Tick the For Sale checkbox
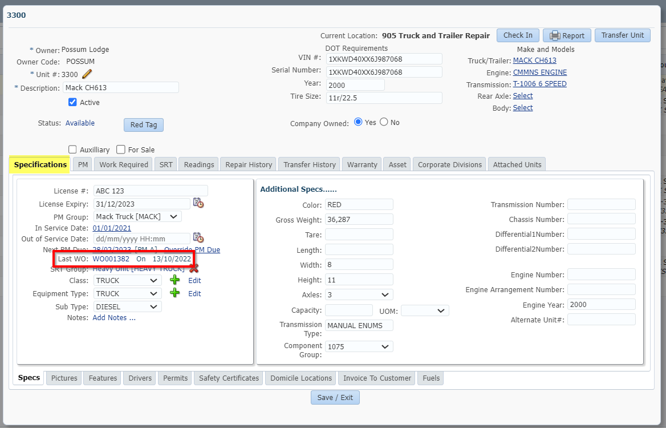 point(121,150)
